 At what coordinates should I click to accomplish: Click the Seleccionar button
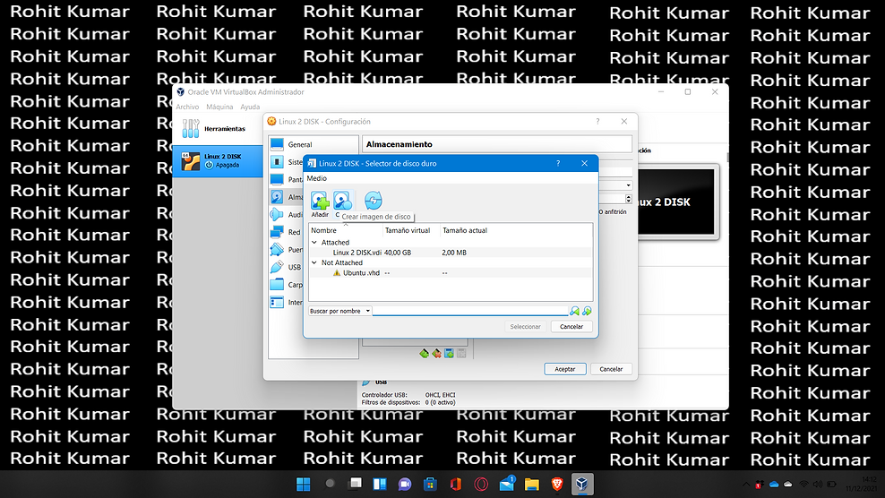(525, 326)
